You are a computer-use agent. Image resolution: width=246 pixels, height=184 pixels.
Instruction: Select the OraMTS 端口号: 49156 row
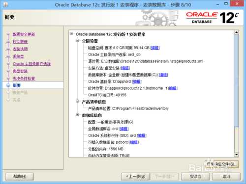pyautogui.click(x=107, y=95)
